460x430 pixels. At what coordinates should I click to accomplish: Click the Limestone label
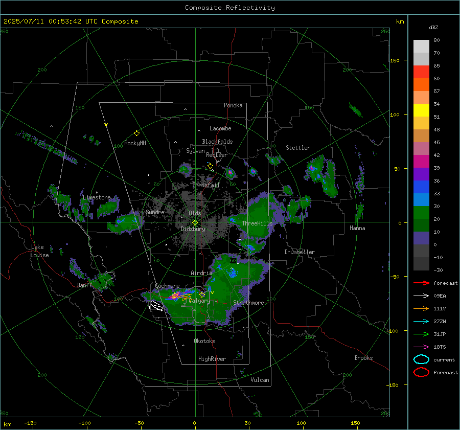pos(97,197)
